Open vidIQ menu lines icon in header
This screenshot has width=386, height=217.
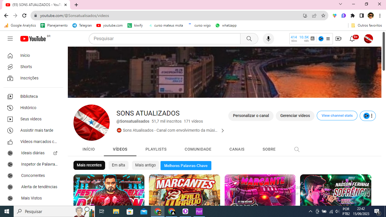pyautogui.click(x=328, y=39)
